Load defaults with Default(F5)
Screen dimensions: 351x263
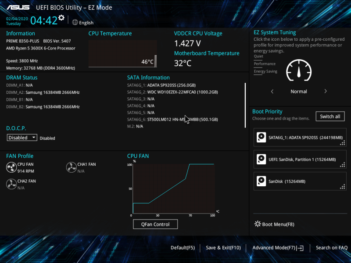coord(183,248)
